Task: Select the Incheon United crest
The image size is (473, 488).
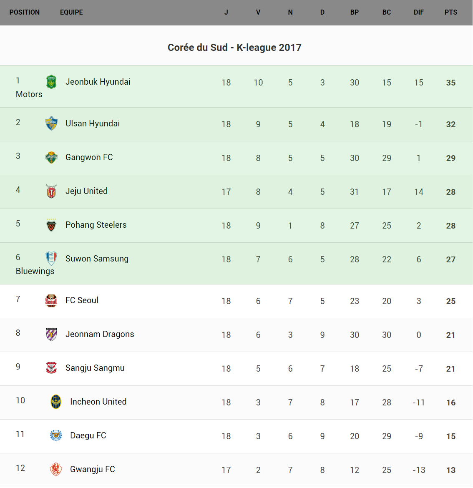Action: [56, 402]
